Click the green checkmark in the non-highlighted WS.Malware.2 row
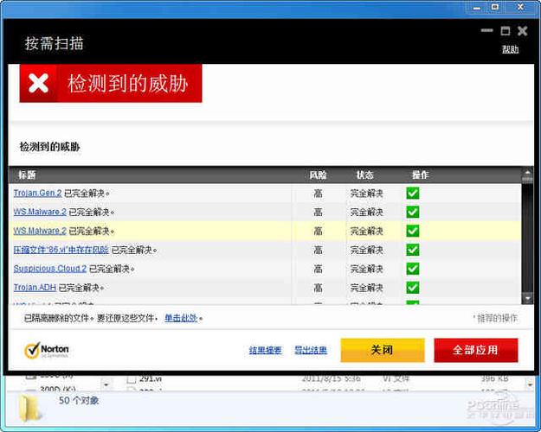This screenshot has width=541, height=432. pyautogui.click(x=413, y=213)
